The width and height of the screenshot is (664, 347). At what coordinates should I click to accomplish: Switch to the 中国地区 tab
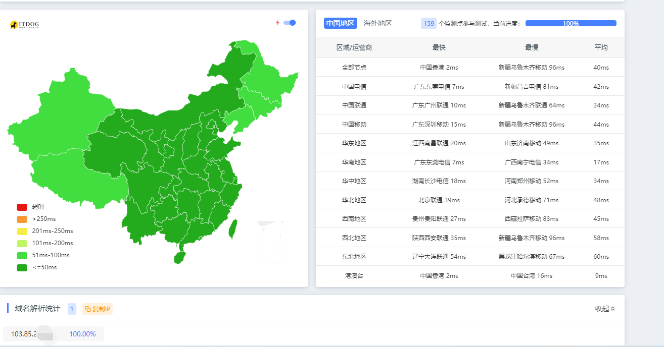pos(341,23)
